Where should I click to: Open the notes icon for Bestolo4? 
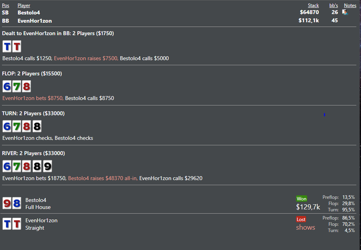345,12
